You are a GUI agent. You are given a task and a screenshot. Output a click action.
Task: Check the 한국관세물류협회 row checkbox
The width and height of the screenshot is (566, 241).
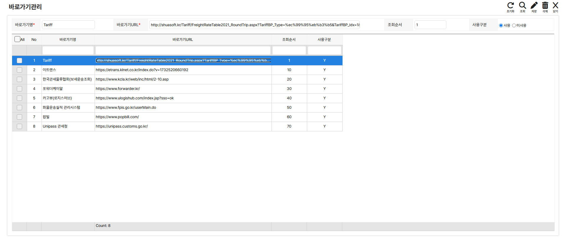point(19,79)
